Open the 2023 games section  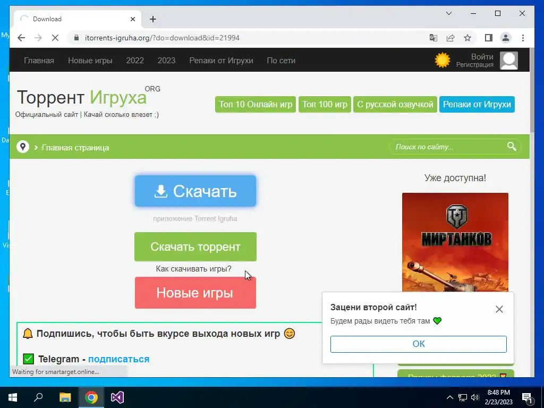click(166, 61)
